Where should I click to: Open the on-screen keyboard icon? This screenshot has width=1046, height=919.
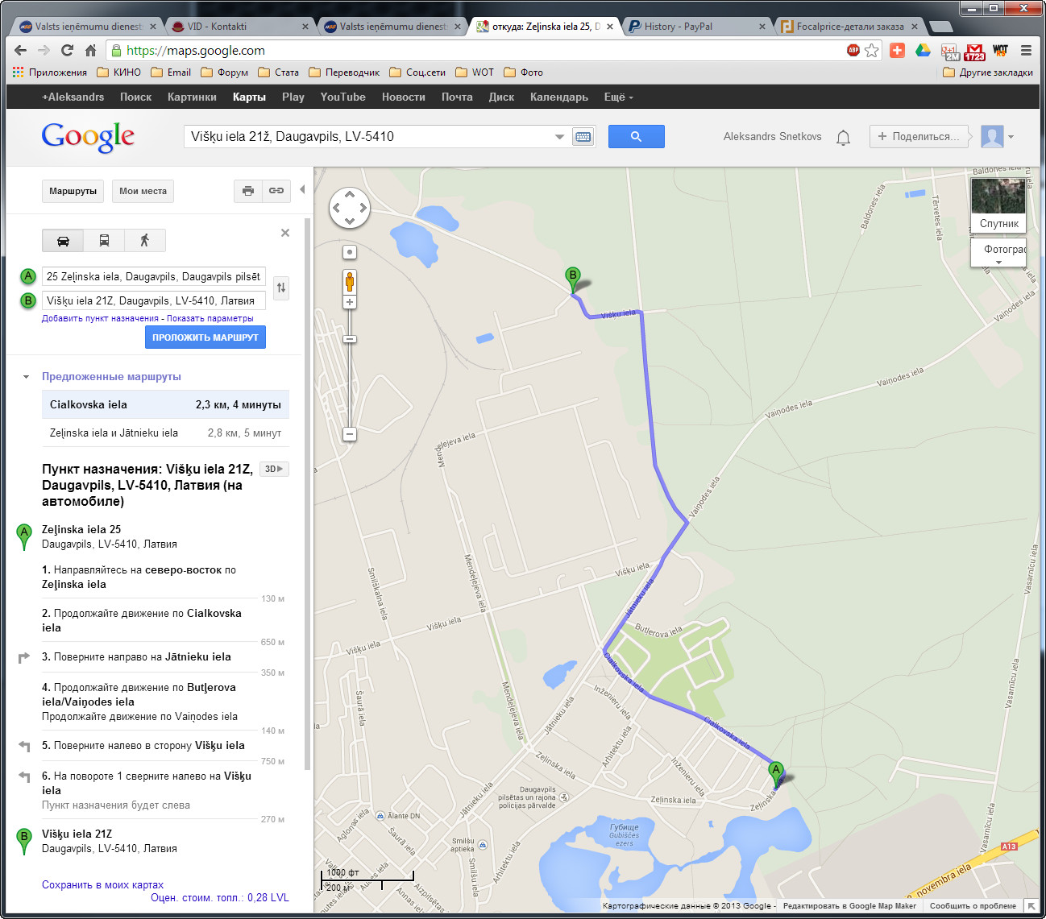coord(583,137)
